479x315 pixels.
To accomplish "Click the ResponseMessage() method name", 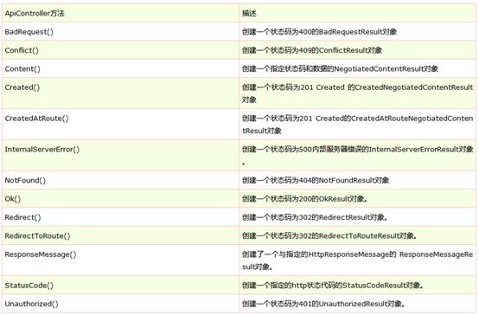I will point(41,254).
